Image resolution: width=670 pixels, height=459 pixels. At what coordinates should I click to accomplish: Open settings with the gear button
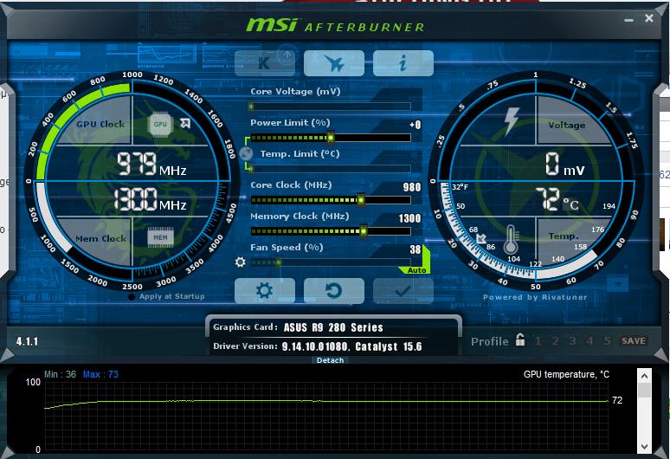coord(265,291)
